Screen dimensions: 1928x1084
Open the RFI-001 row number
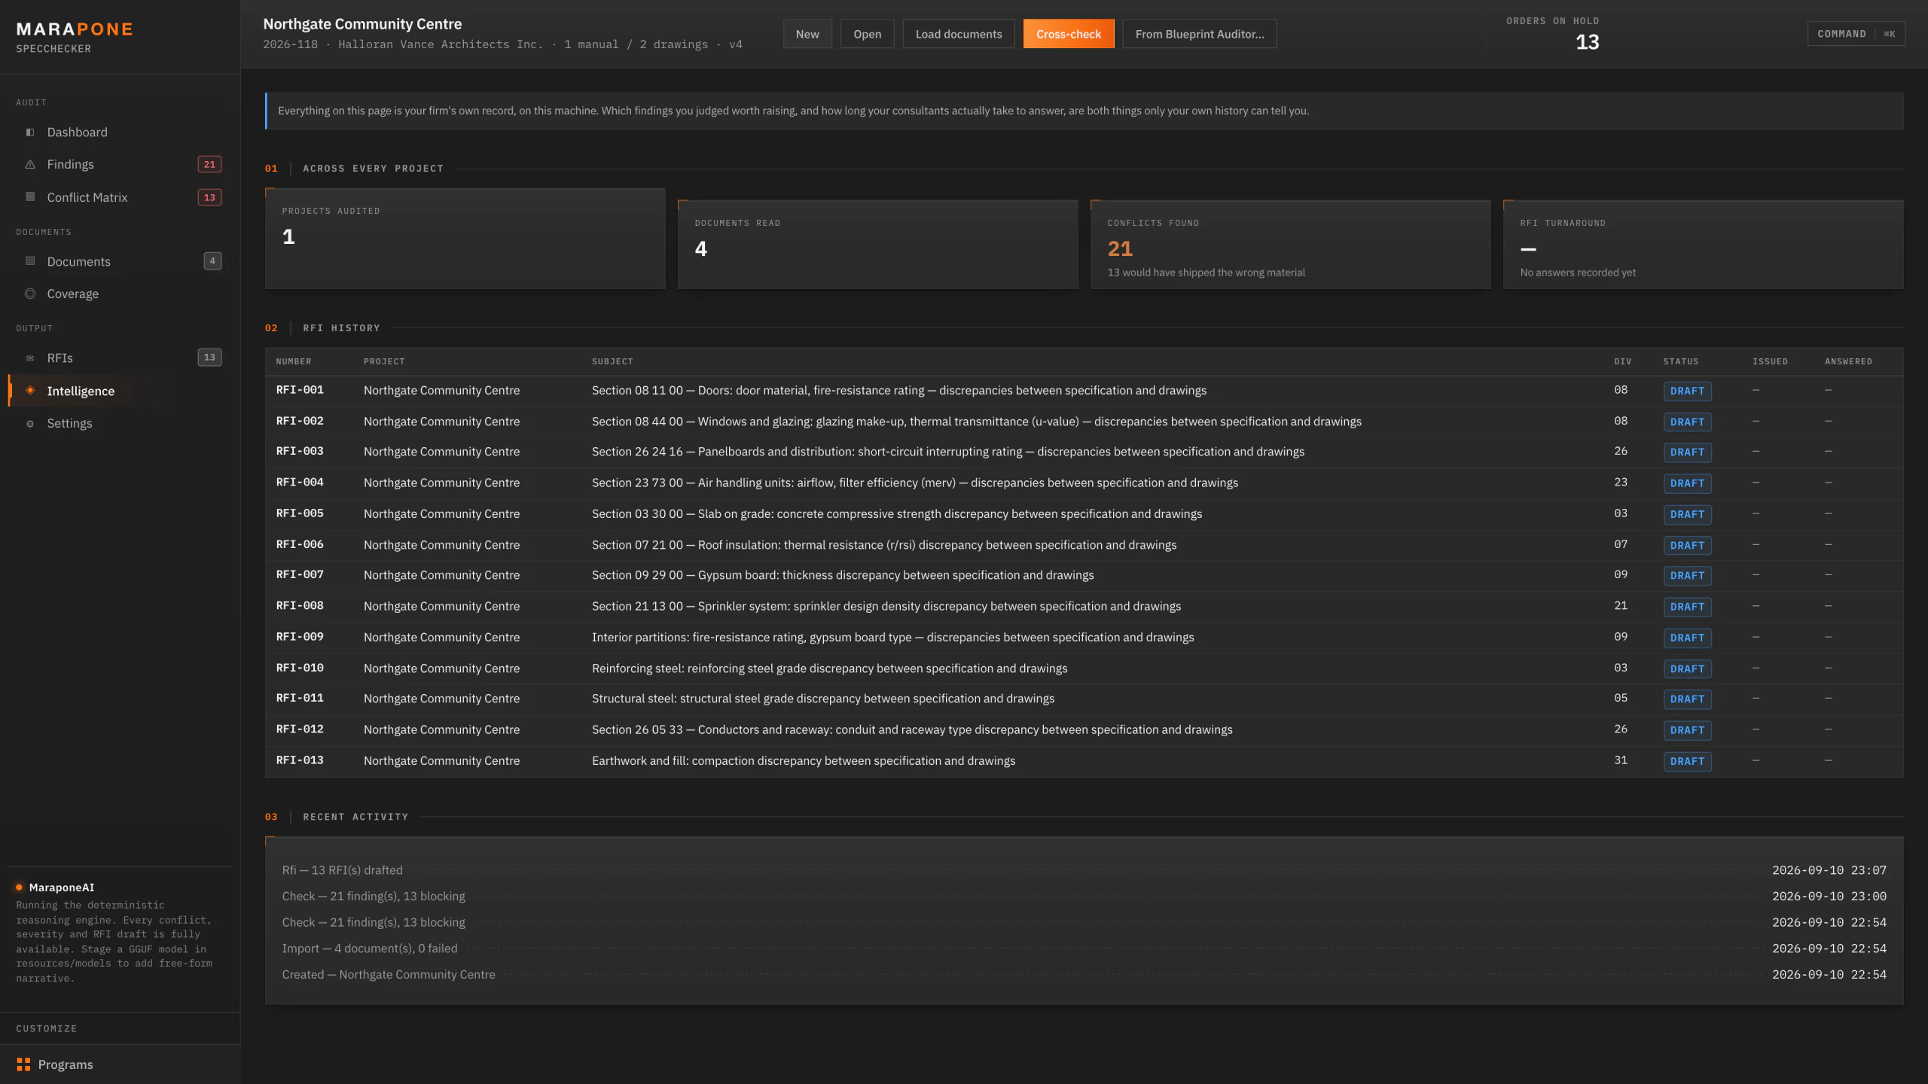pos(300,390)
